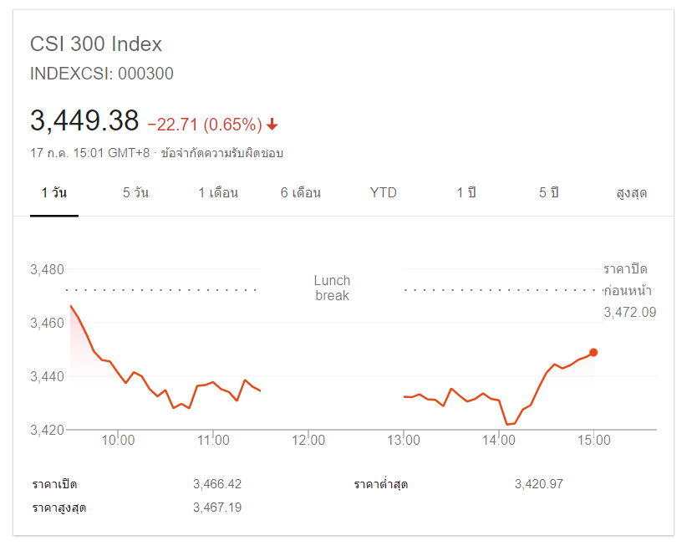Click the −22.71 (0.65%) change value
This screenshot has height=551, width=692.
coord(205,125)
